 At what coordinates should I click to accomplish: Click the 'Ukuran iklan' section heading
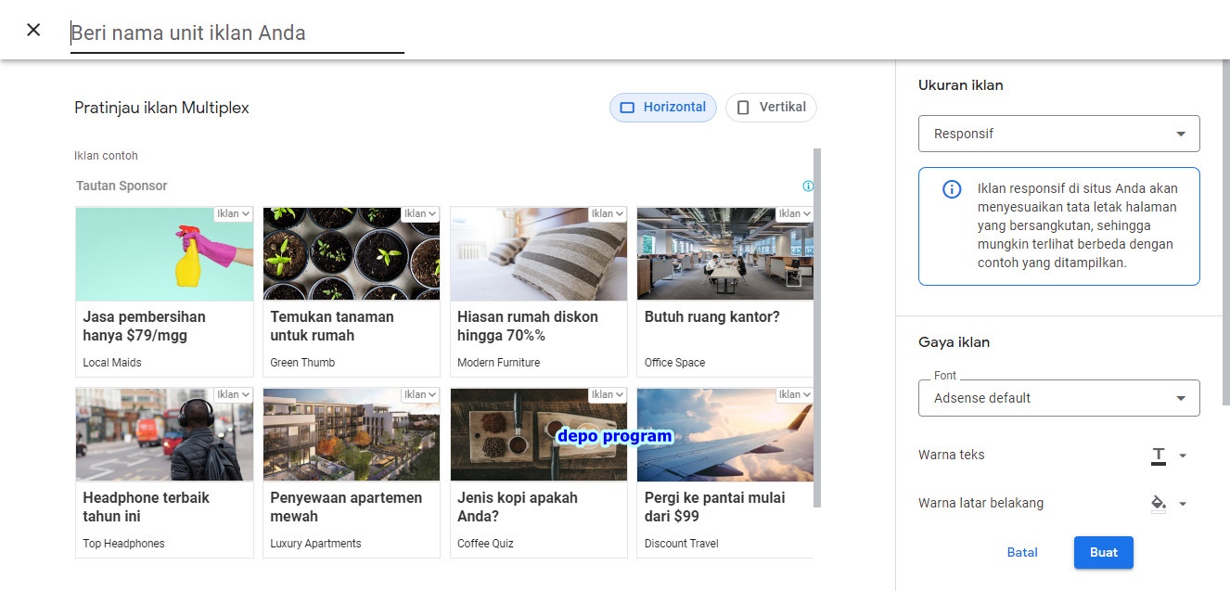click(961, 85)
